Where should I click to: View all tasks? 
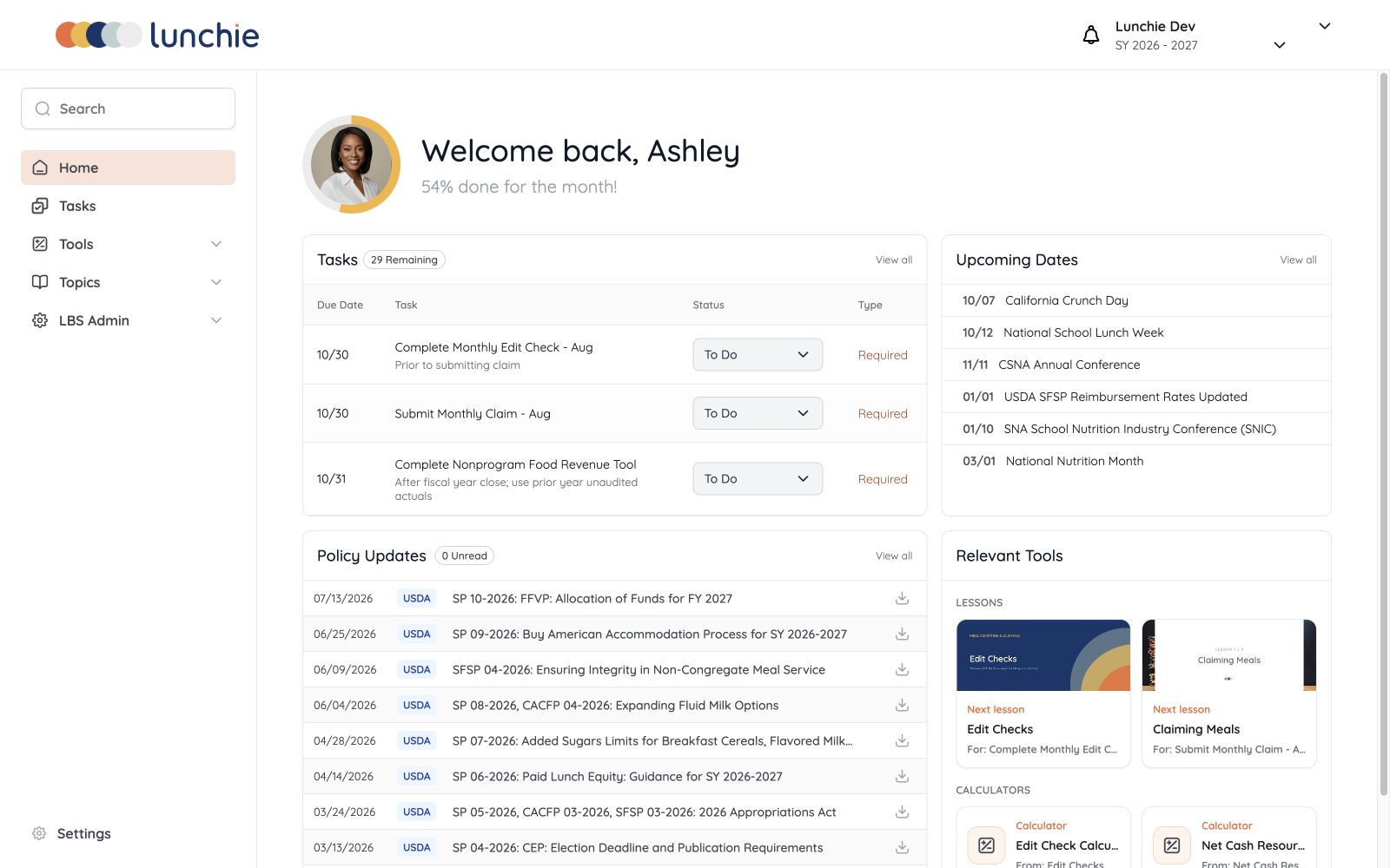(894, 260)
